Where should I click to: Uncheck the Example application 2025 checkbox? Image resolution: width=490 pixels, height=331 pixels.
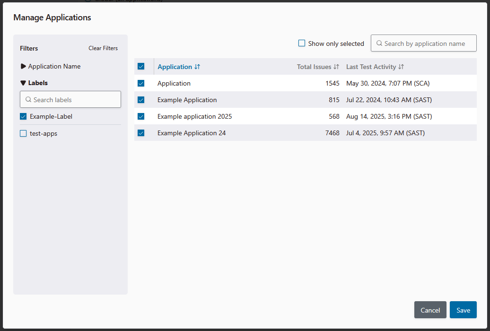140,116
